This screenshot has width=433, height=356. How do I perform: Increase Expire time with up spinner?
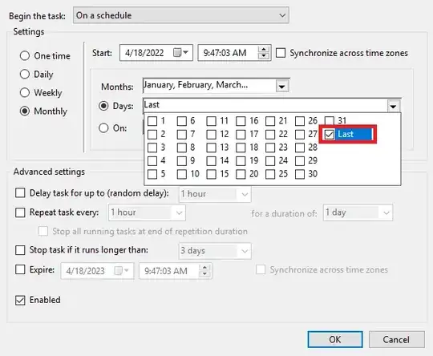[204, 268]
